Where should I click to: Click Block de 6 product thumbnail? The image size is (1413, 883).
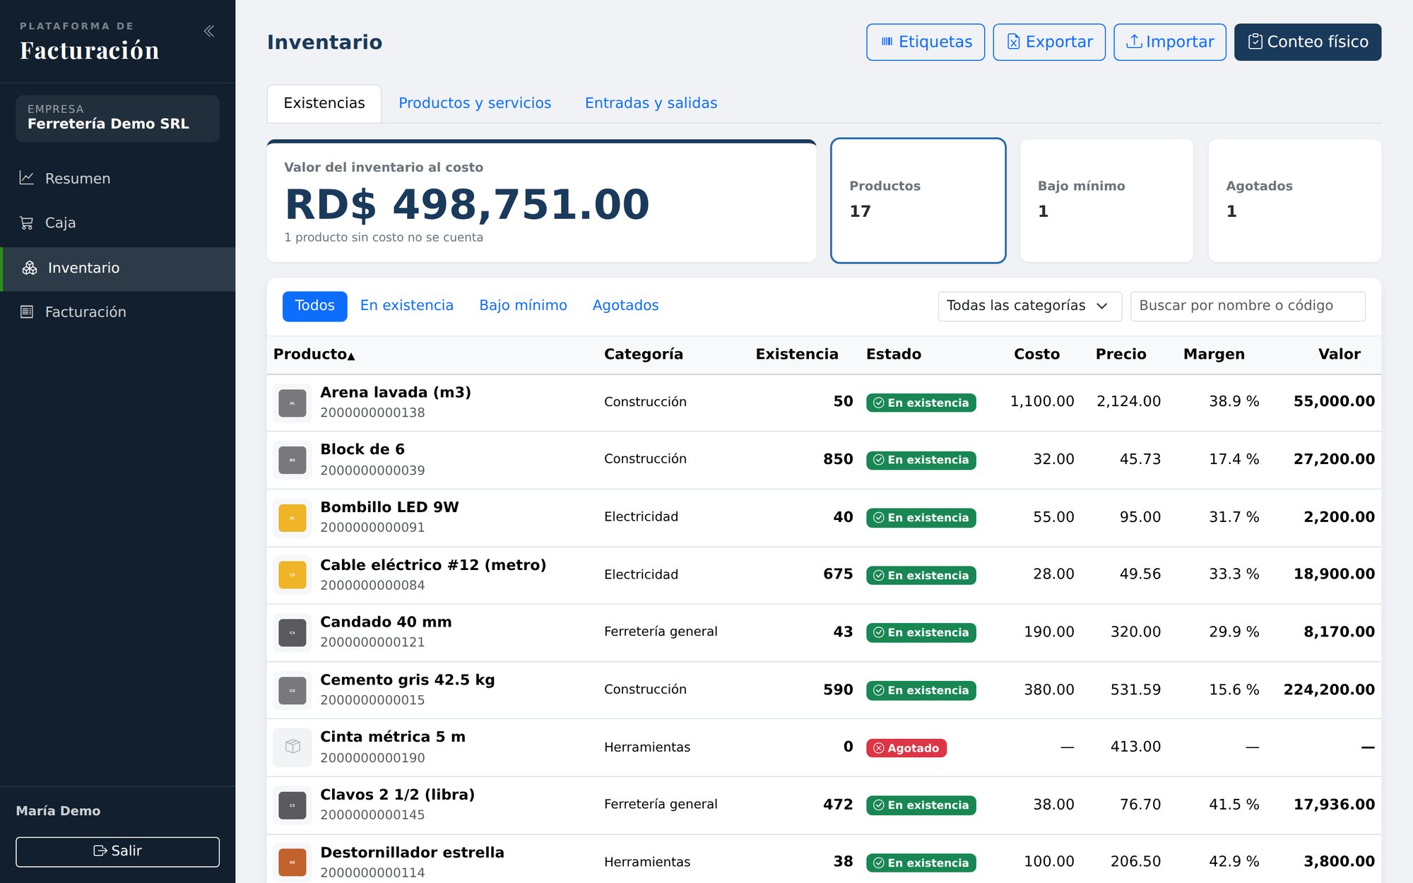coord(292,461)
